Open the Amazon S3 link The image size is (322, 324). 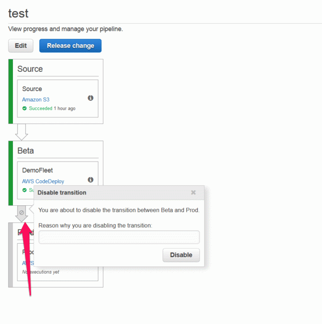click(36, 100)
